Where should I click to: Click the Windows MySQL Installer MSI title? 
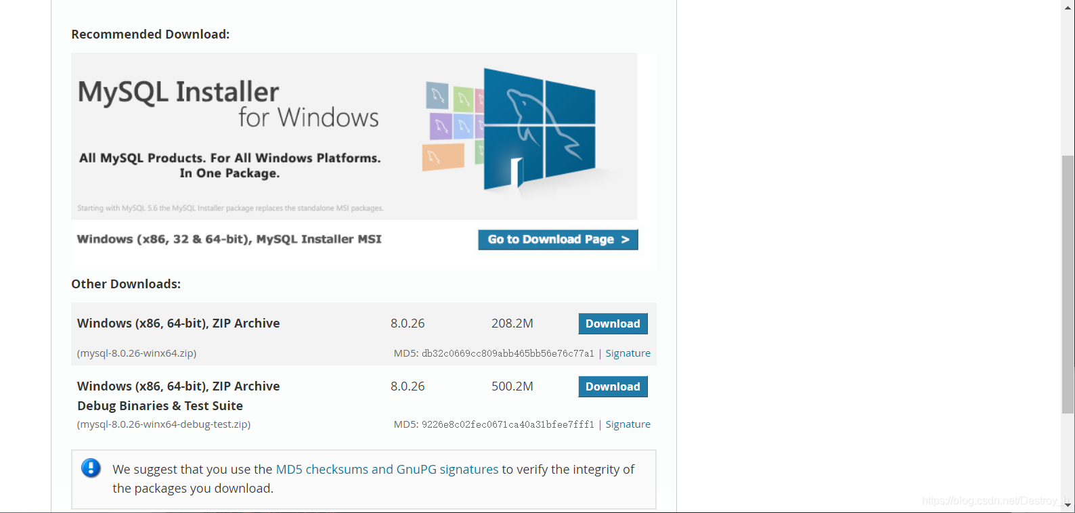tap(229, 239)
